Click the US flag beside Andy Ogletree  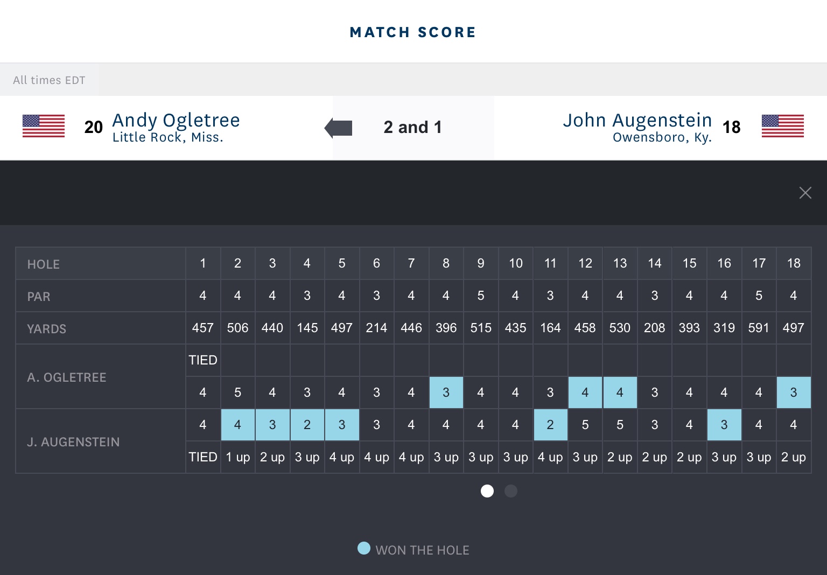[44, 126]
